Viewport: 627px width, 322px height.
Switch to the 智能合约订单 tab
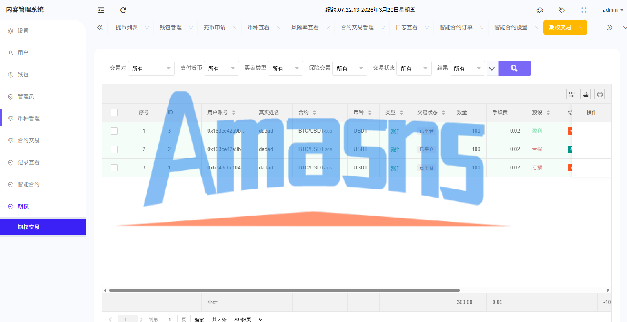pos(456,27)
